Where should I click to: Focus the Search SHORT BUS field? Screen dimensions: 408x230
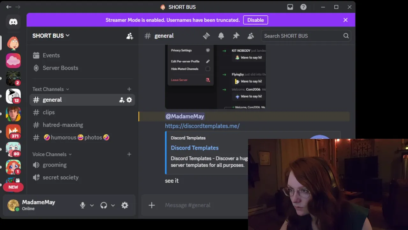[x=306, y=36]
